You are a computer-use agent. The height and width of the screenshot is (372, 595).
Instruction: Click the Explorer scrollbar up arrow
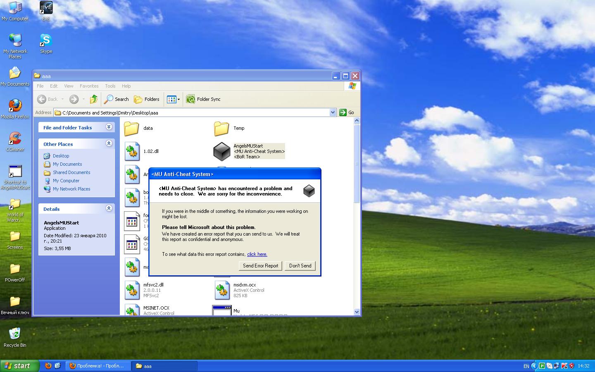tap(357, 120)
